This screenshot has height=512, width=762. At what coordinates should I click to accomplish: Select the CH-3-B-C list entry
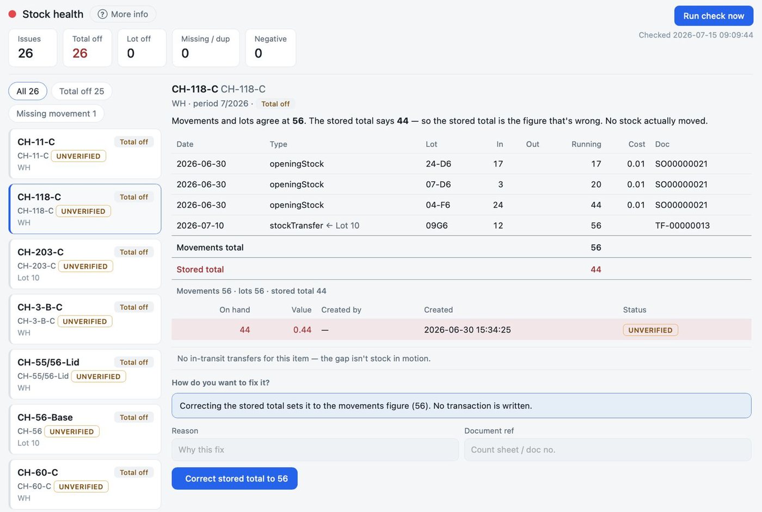tap(85, 319)
